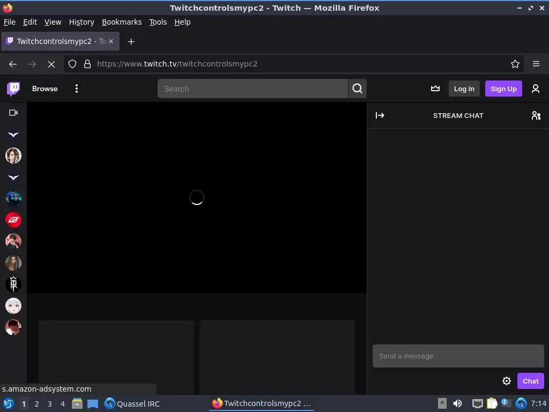Go back with the browser back arrow
549x412 pixels.
13,64
